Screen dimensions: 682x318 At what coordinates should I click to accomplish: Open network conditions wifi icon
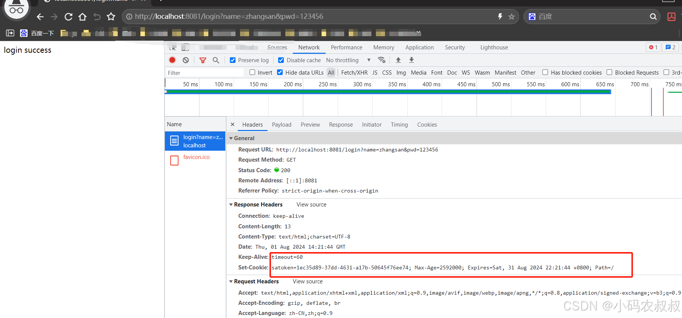point(382,60)
